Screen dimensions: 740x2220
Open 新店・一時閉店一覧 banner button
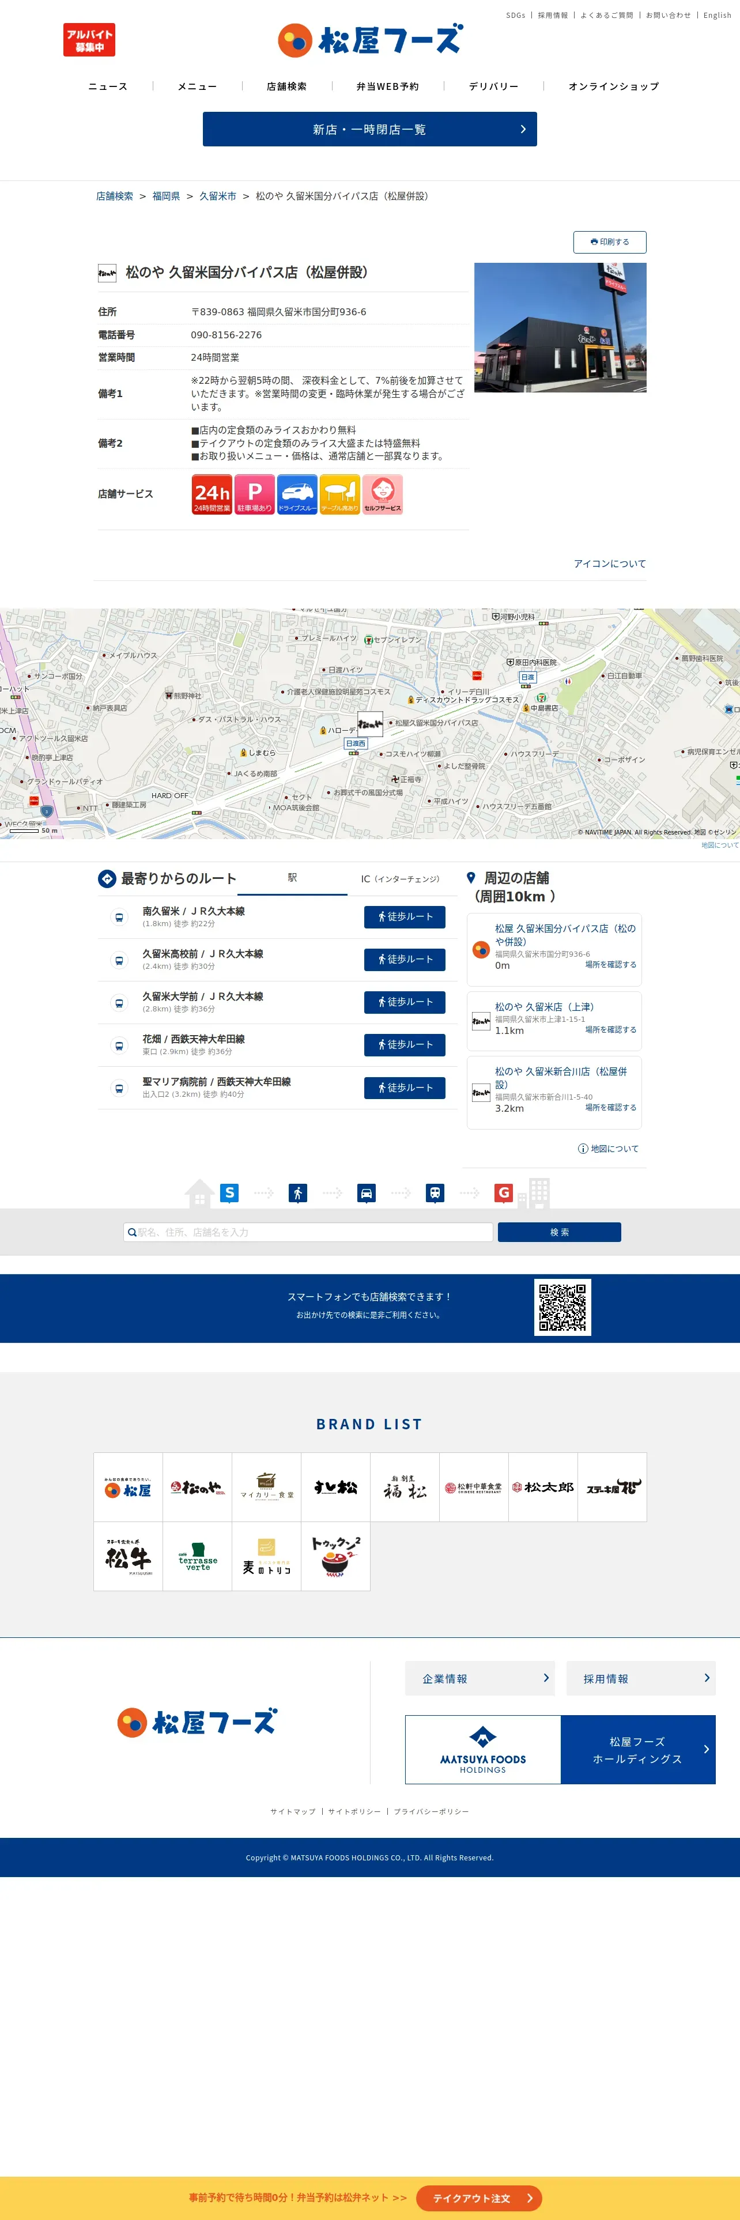pyautogui.click(x=369, y=129)
